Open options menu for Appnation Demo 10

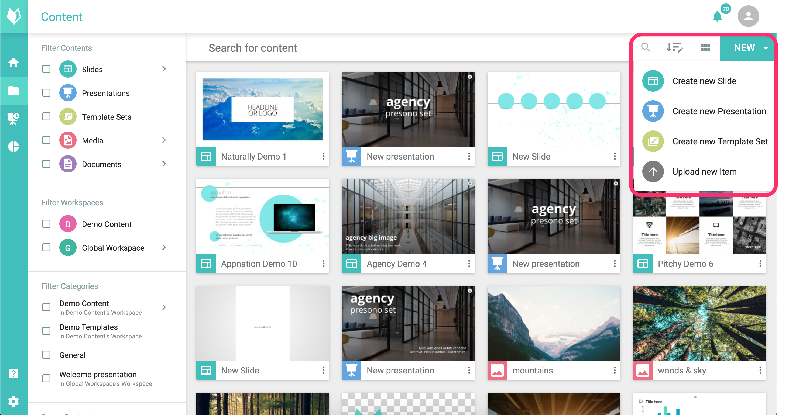click(x=323, y=264)
